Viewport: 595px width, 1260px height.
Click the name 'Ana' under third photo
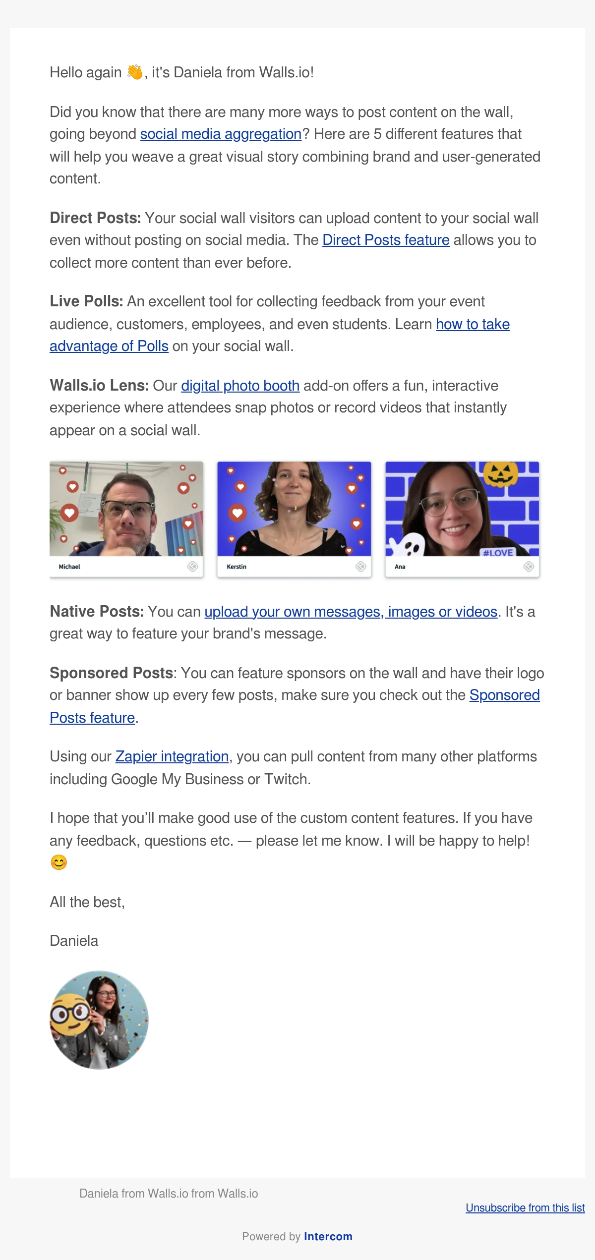coord(400,567)
